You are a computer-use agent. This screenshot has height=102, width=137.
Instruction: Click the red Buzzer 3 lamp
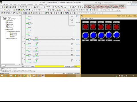101,27
